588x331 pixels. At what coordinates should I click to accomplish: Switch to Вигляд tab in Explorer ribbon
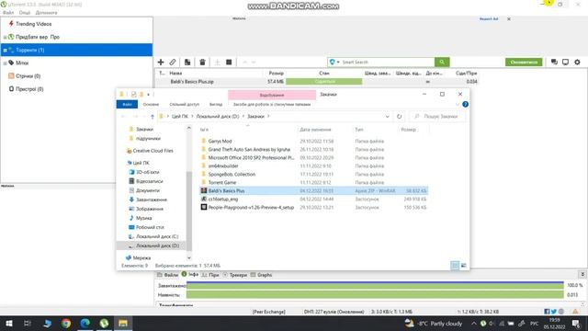pyautogui.click(x=216, y=104)
